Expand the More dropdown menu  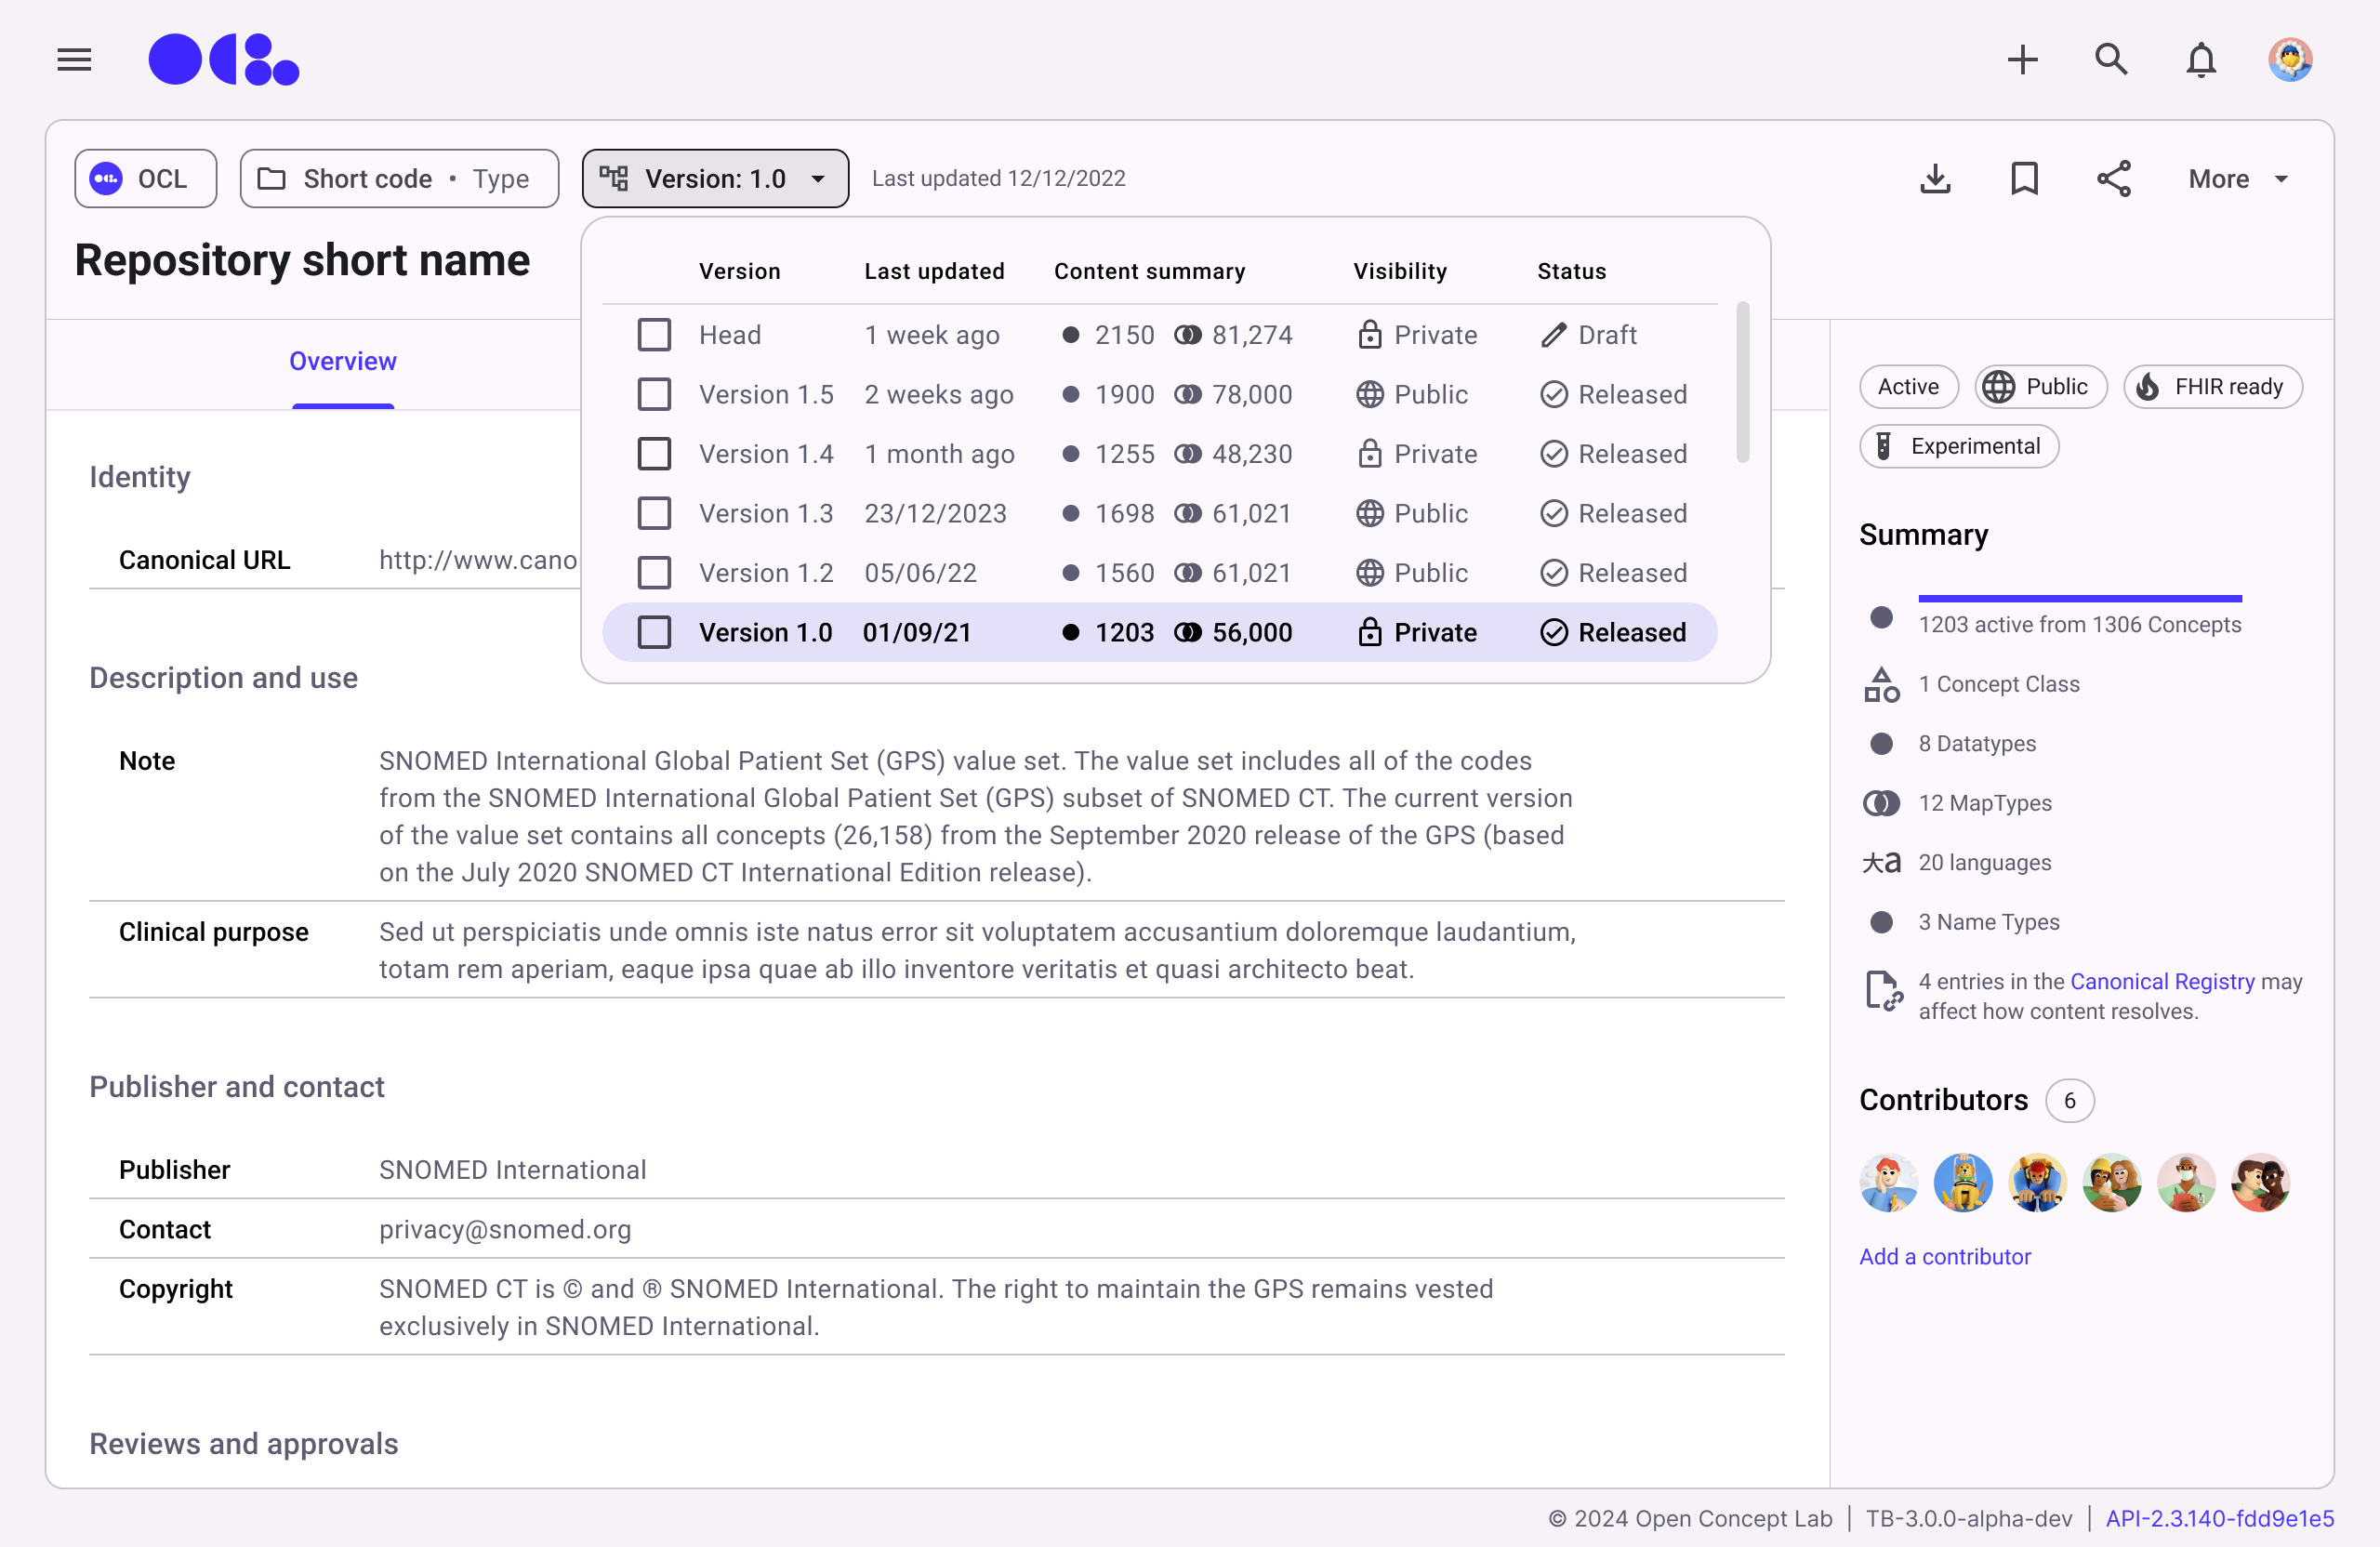(2238, 179)
